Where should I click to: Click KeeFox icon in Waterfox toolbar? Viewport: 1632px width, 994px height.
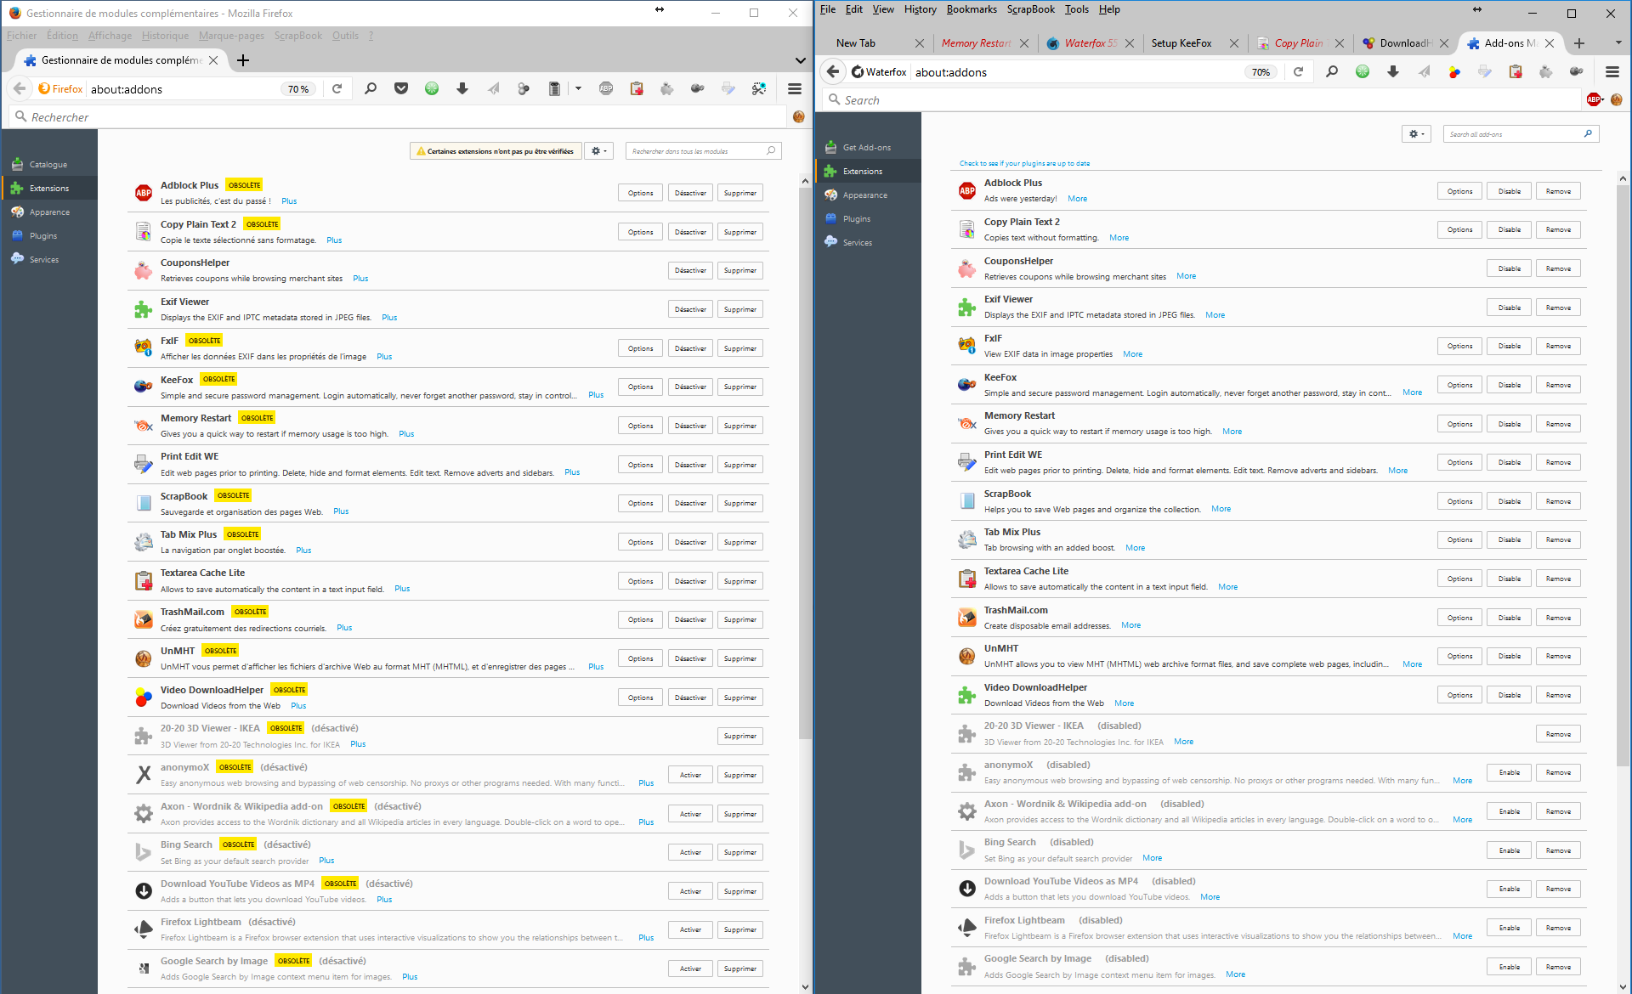(x=1577, y=72)
